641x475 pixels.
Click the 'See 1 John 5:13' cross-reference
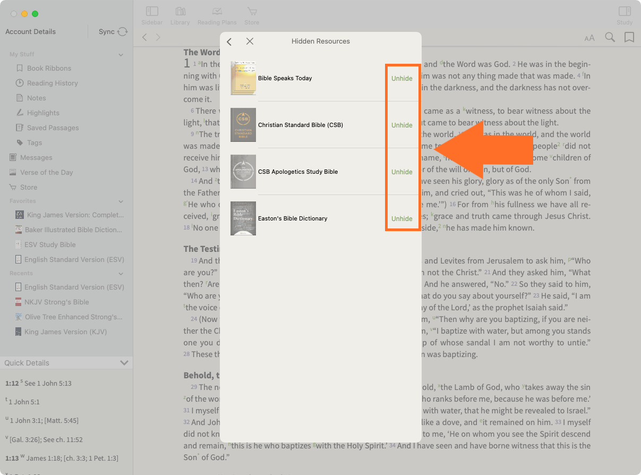(x=48, y=384)
